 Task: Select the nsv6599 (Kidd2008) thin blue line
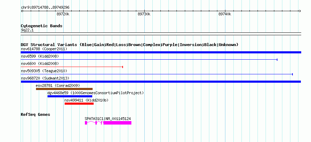pos(149,60)
